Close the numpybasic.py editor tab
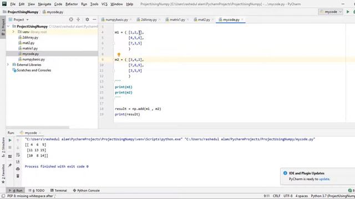This screenshot has width=355, height=199. point(131,20)
